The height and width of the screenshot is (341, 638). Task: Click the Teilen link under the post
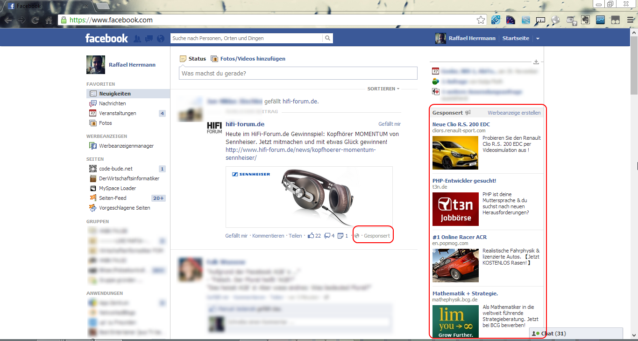(295, 236)
